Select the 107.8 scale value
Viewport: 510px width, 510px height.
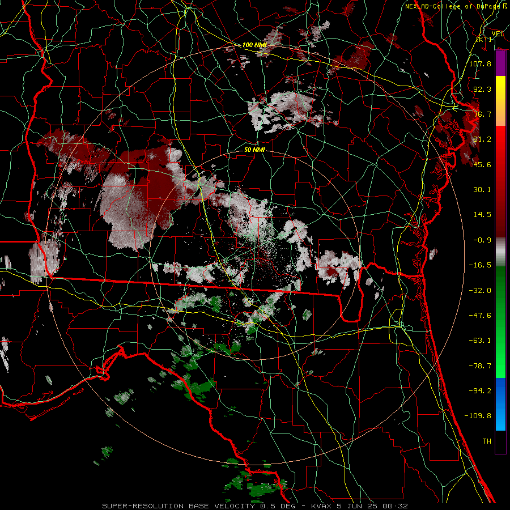point(480,63)
